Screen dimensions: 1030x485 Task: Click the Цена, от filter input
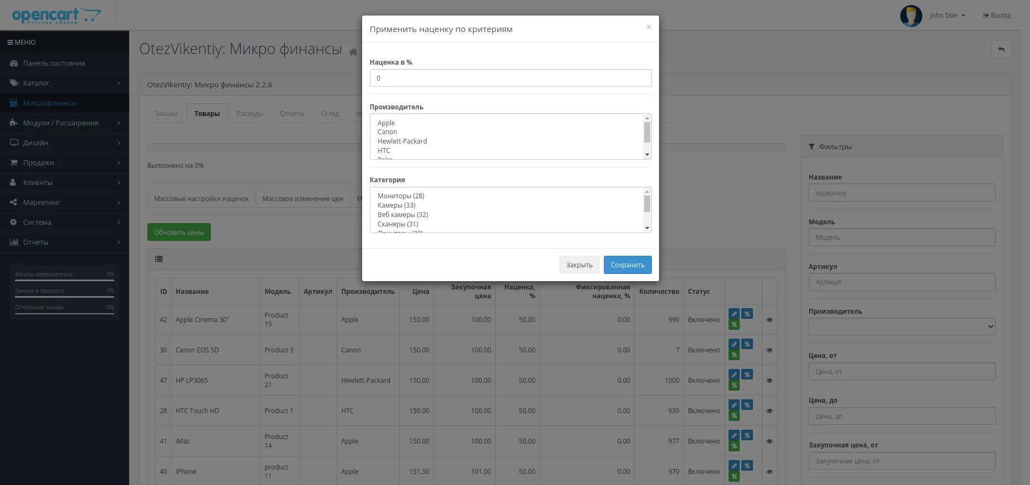(902, 371)
